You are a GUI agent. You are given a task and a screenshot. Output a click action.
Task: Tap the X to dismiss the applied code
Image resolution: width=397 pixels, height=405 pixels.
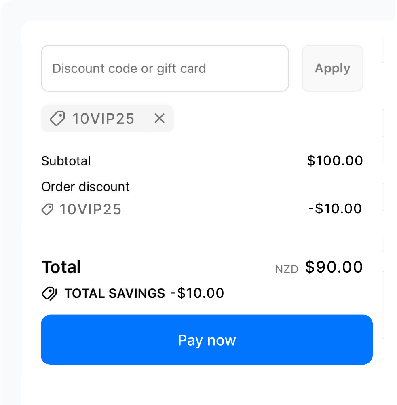coord(159,118)
